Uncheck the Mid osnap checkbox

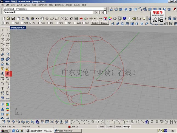click(31, 23)
